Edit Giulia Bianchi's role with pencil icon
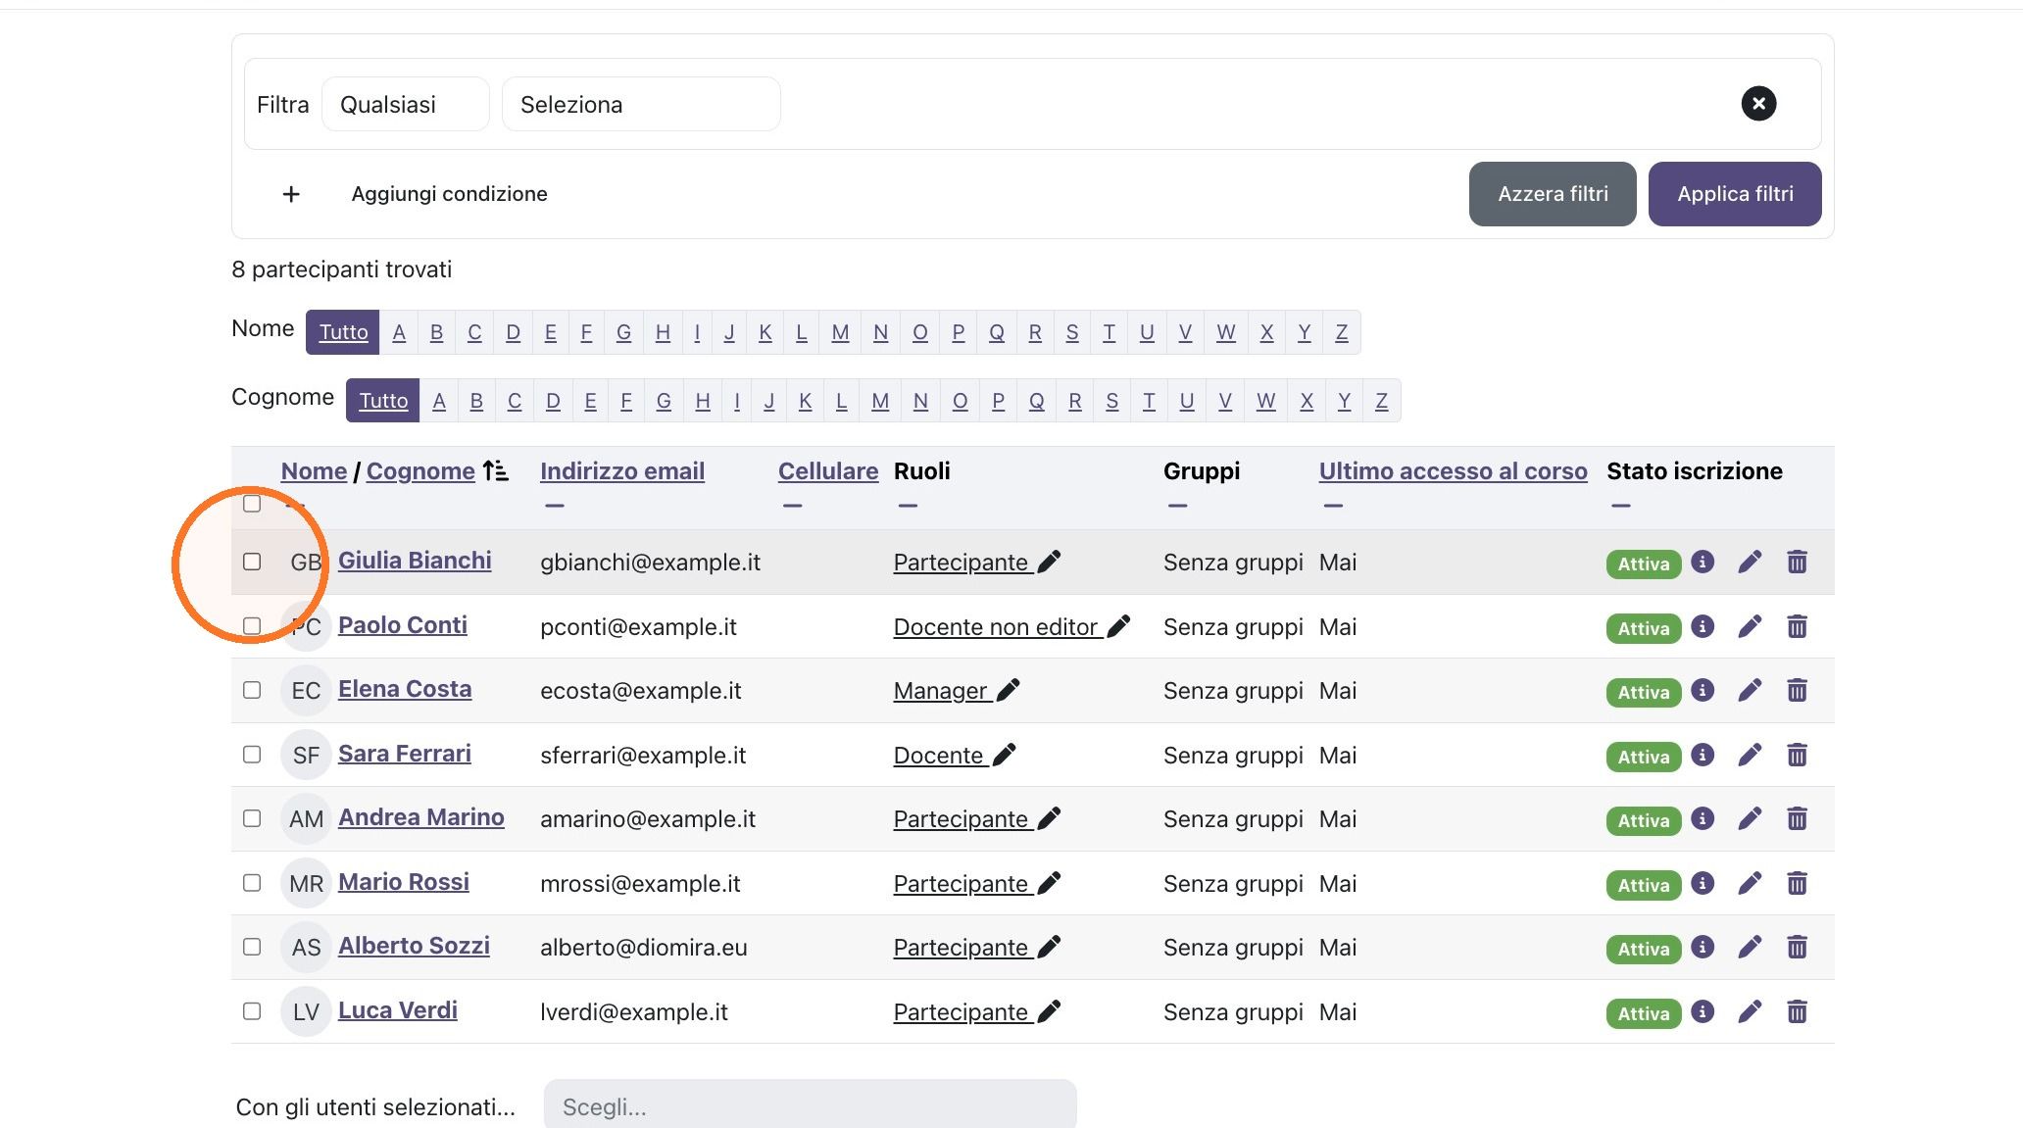The height and width of the screenshot is (1128, 2023). [1049, 562]
